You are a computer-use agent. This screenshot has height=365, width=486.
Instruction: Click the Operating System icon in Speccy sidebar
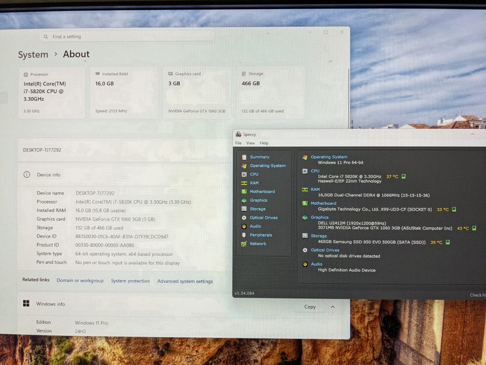pos(244,166)
